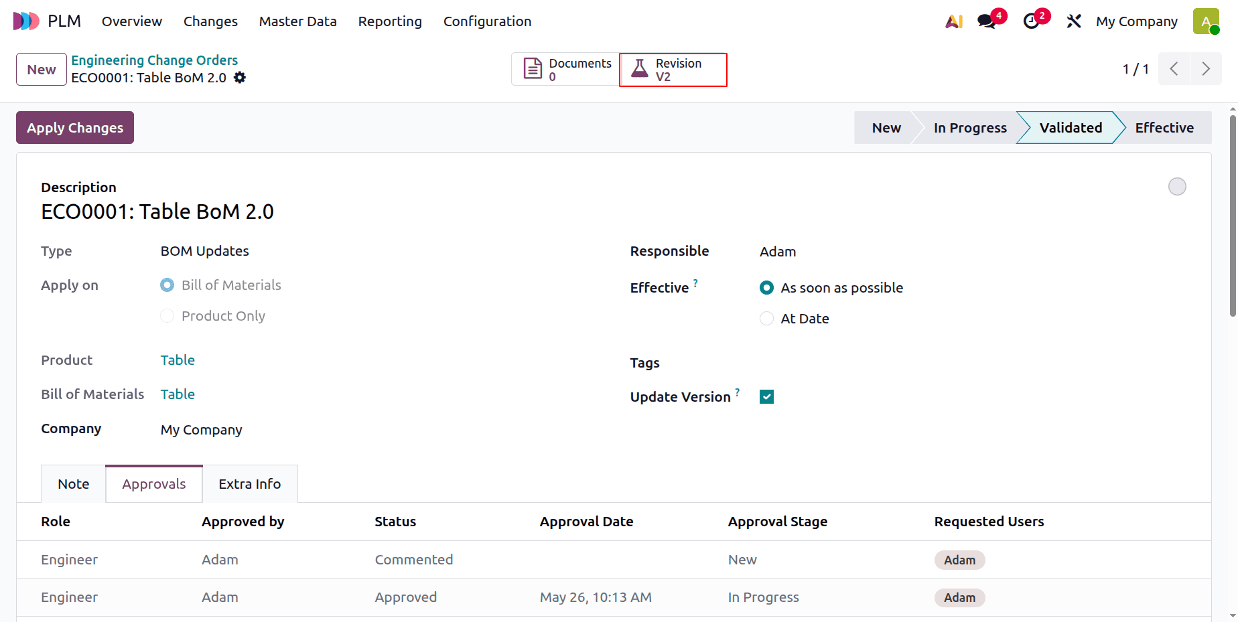Open the Company field My Company
Viewport: 1238px width, 622px height.
(x=201, y=430)
